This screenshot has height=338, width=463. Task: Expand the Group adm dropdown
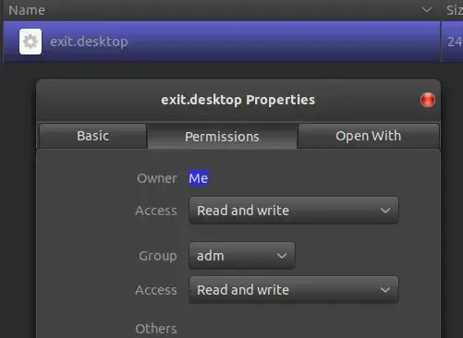pyautogui.click(x=242, y=256)
